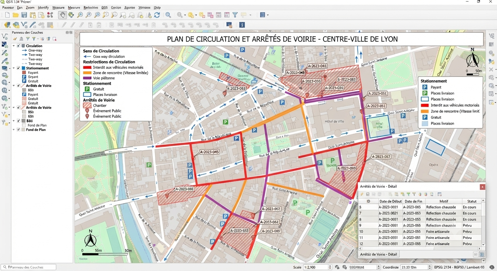
Task: Open the Zoom menu
Action: pos(30,7)
